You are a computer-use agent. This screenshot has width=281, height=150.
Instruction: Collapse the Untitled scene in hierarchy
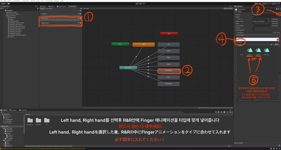tap(4, 11)
